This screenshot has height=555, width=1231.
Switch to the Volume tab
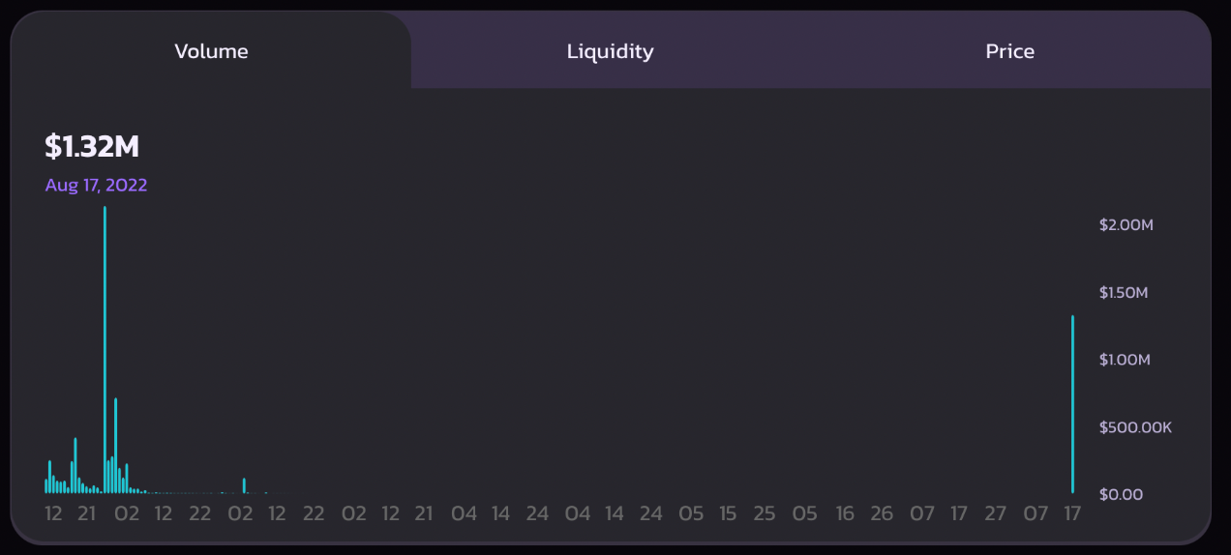coord(211,51)
